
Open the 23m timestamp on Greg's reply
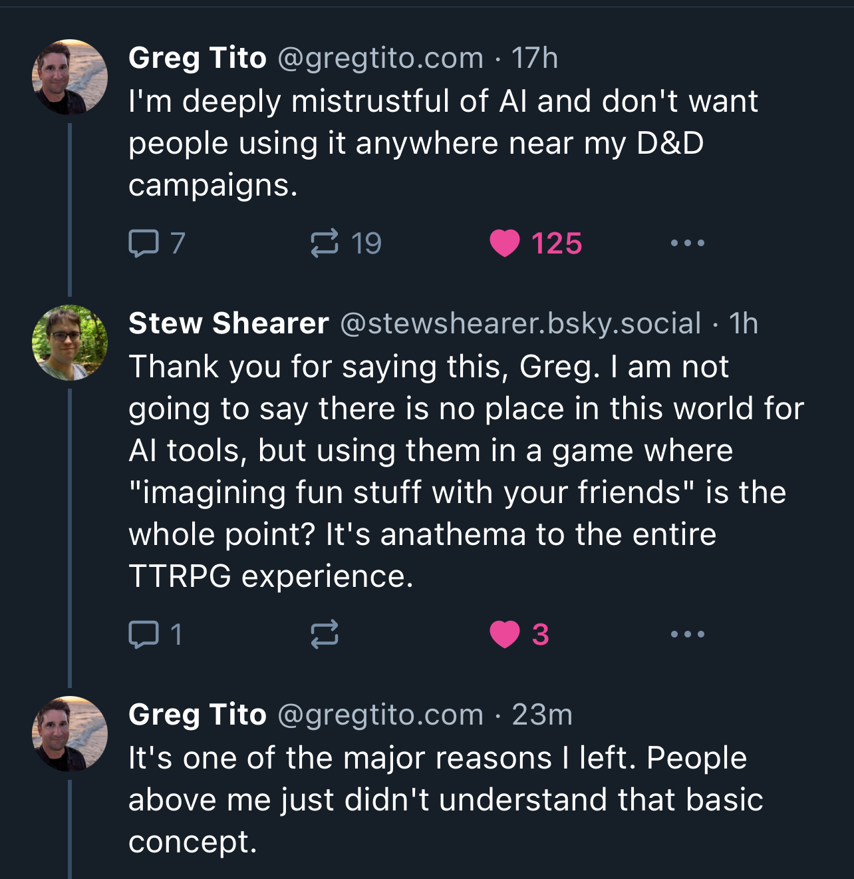tap(541, 715)
